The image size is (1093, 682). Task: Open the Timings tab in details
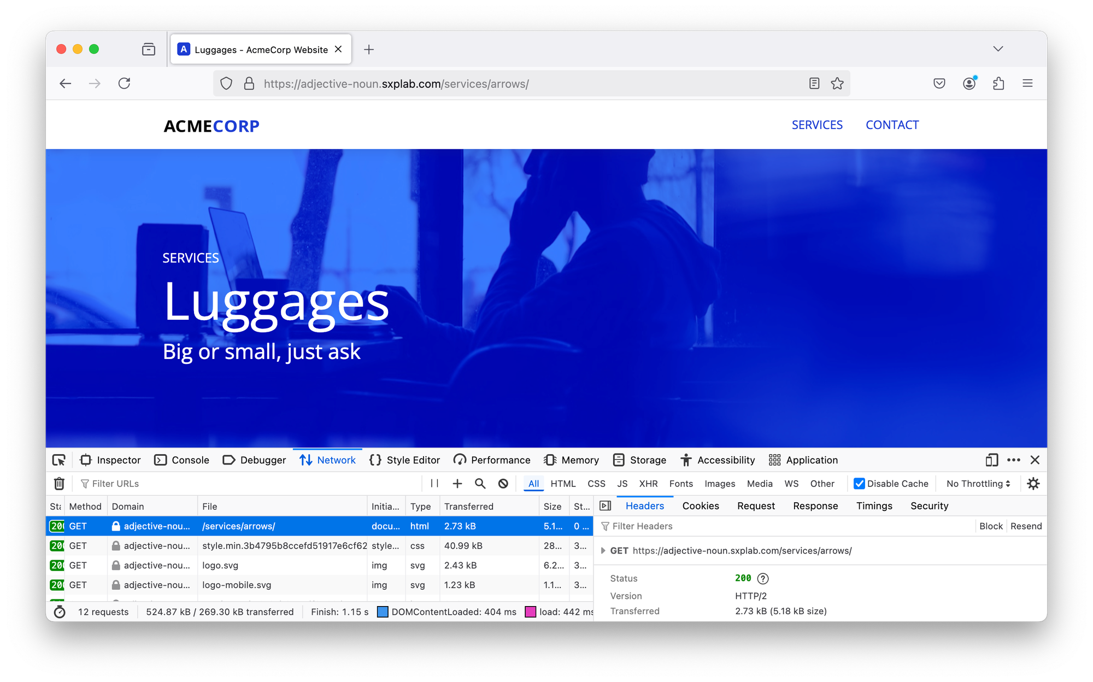point(874,506)
